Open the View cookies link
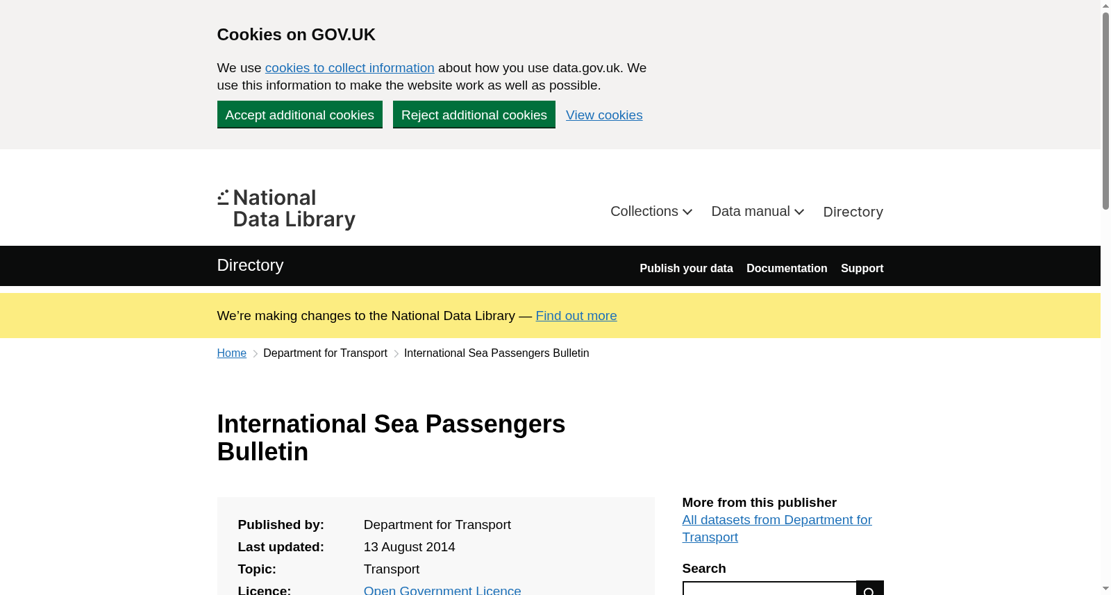The image size is (1111, 595). (604, 115)
